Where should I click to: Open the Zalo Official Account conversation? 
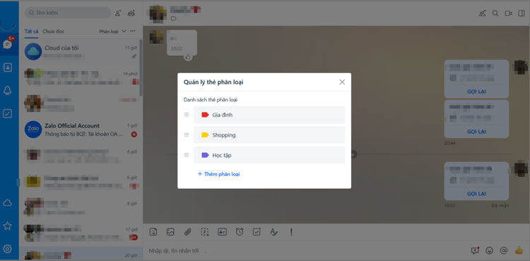point(81,129)
